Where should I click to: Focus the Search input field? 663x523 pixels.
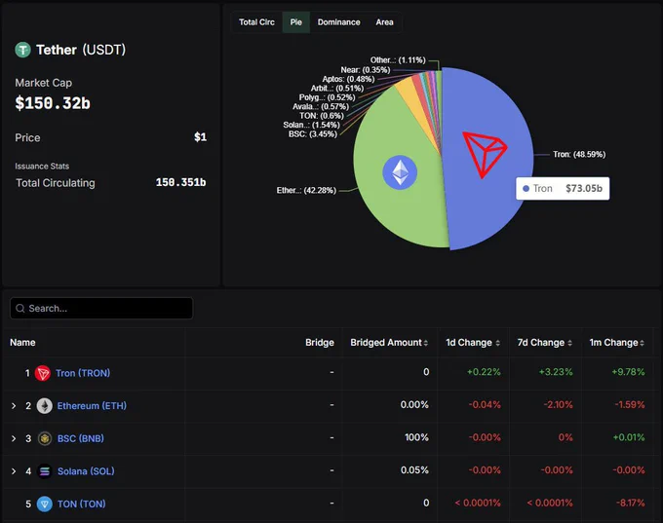pyautogui.click(x=101, y=309)
